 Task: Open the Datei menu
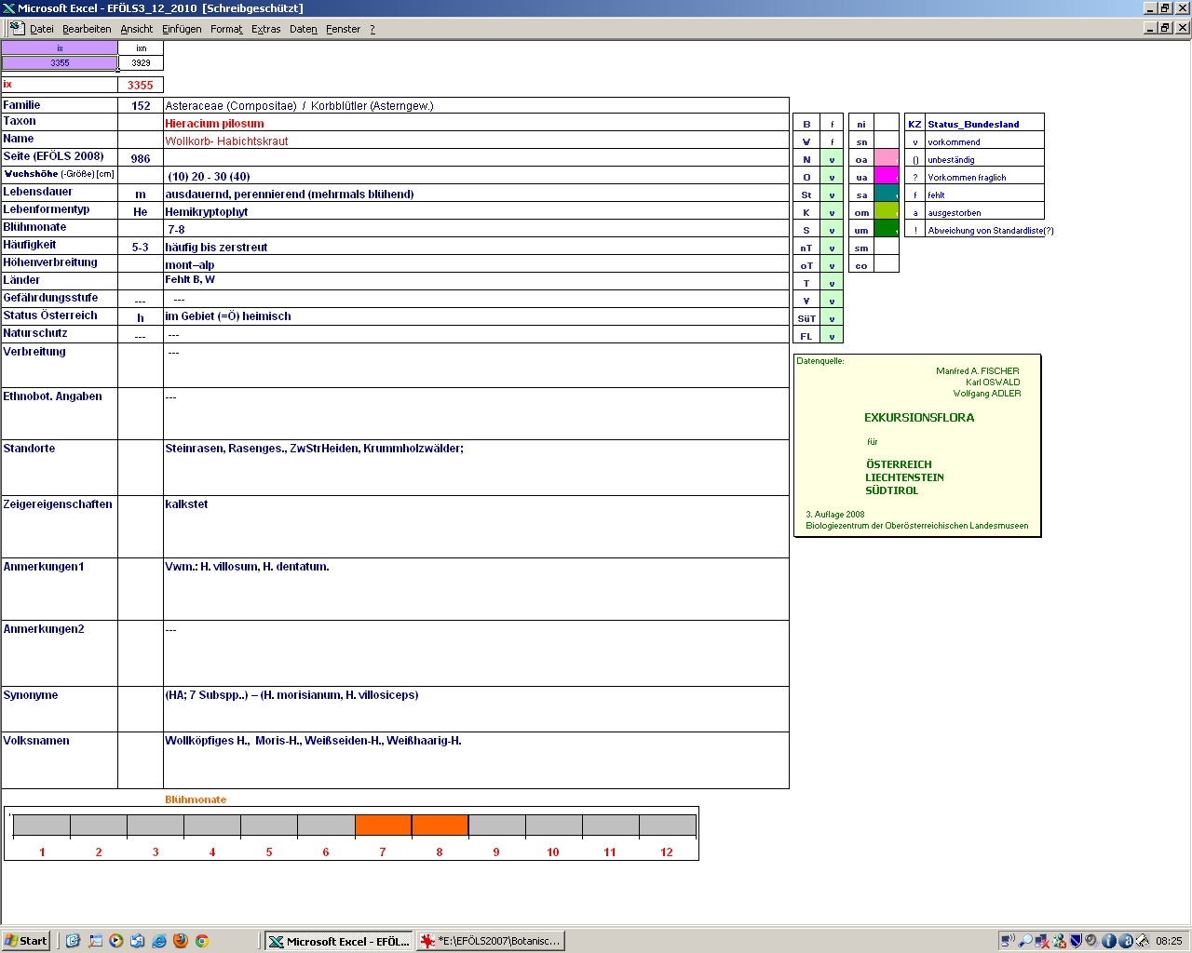tap(42, 29)
